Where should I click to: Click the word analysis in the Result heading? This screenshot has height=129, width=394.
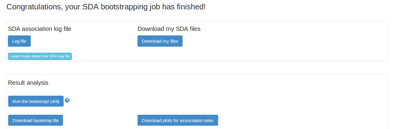(x=38, y=83)
